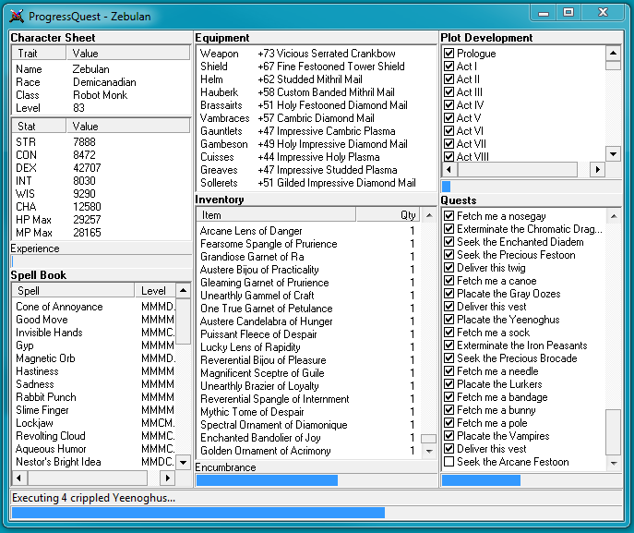The width and height of the screenshot is (634, 533).
Task: Toggle the Act IV checkbox
Action: coord(449,104)
